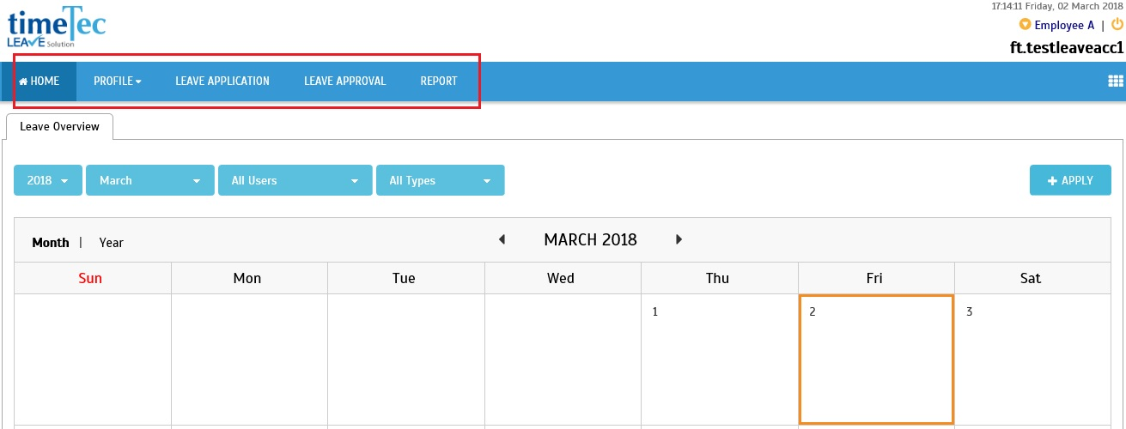Click the orange Employee A arrow icon
This screenshot has height=429, width=1126.
coord(1025,25)
